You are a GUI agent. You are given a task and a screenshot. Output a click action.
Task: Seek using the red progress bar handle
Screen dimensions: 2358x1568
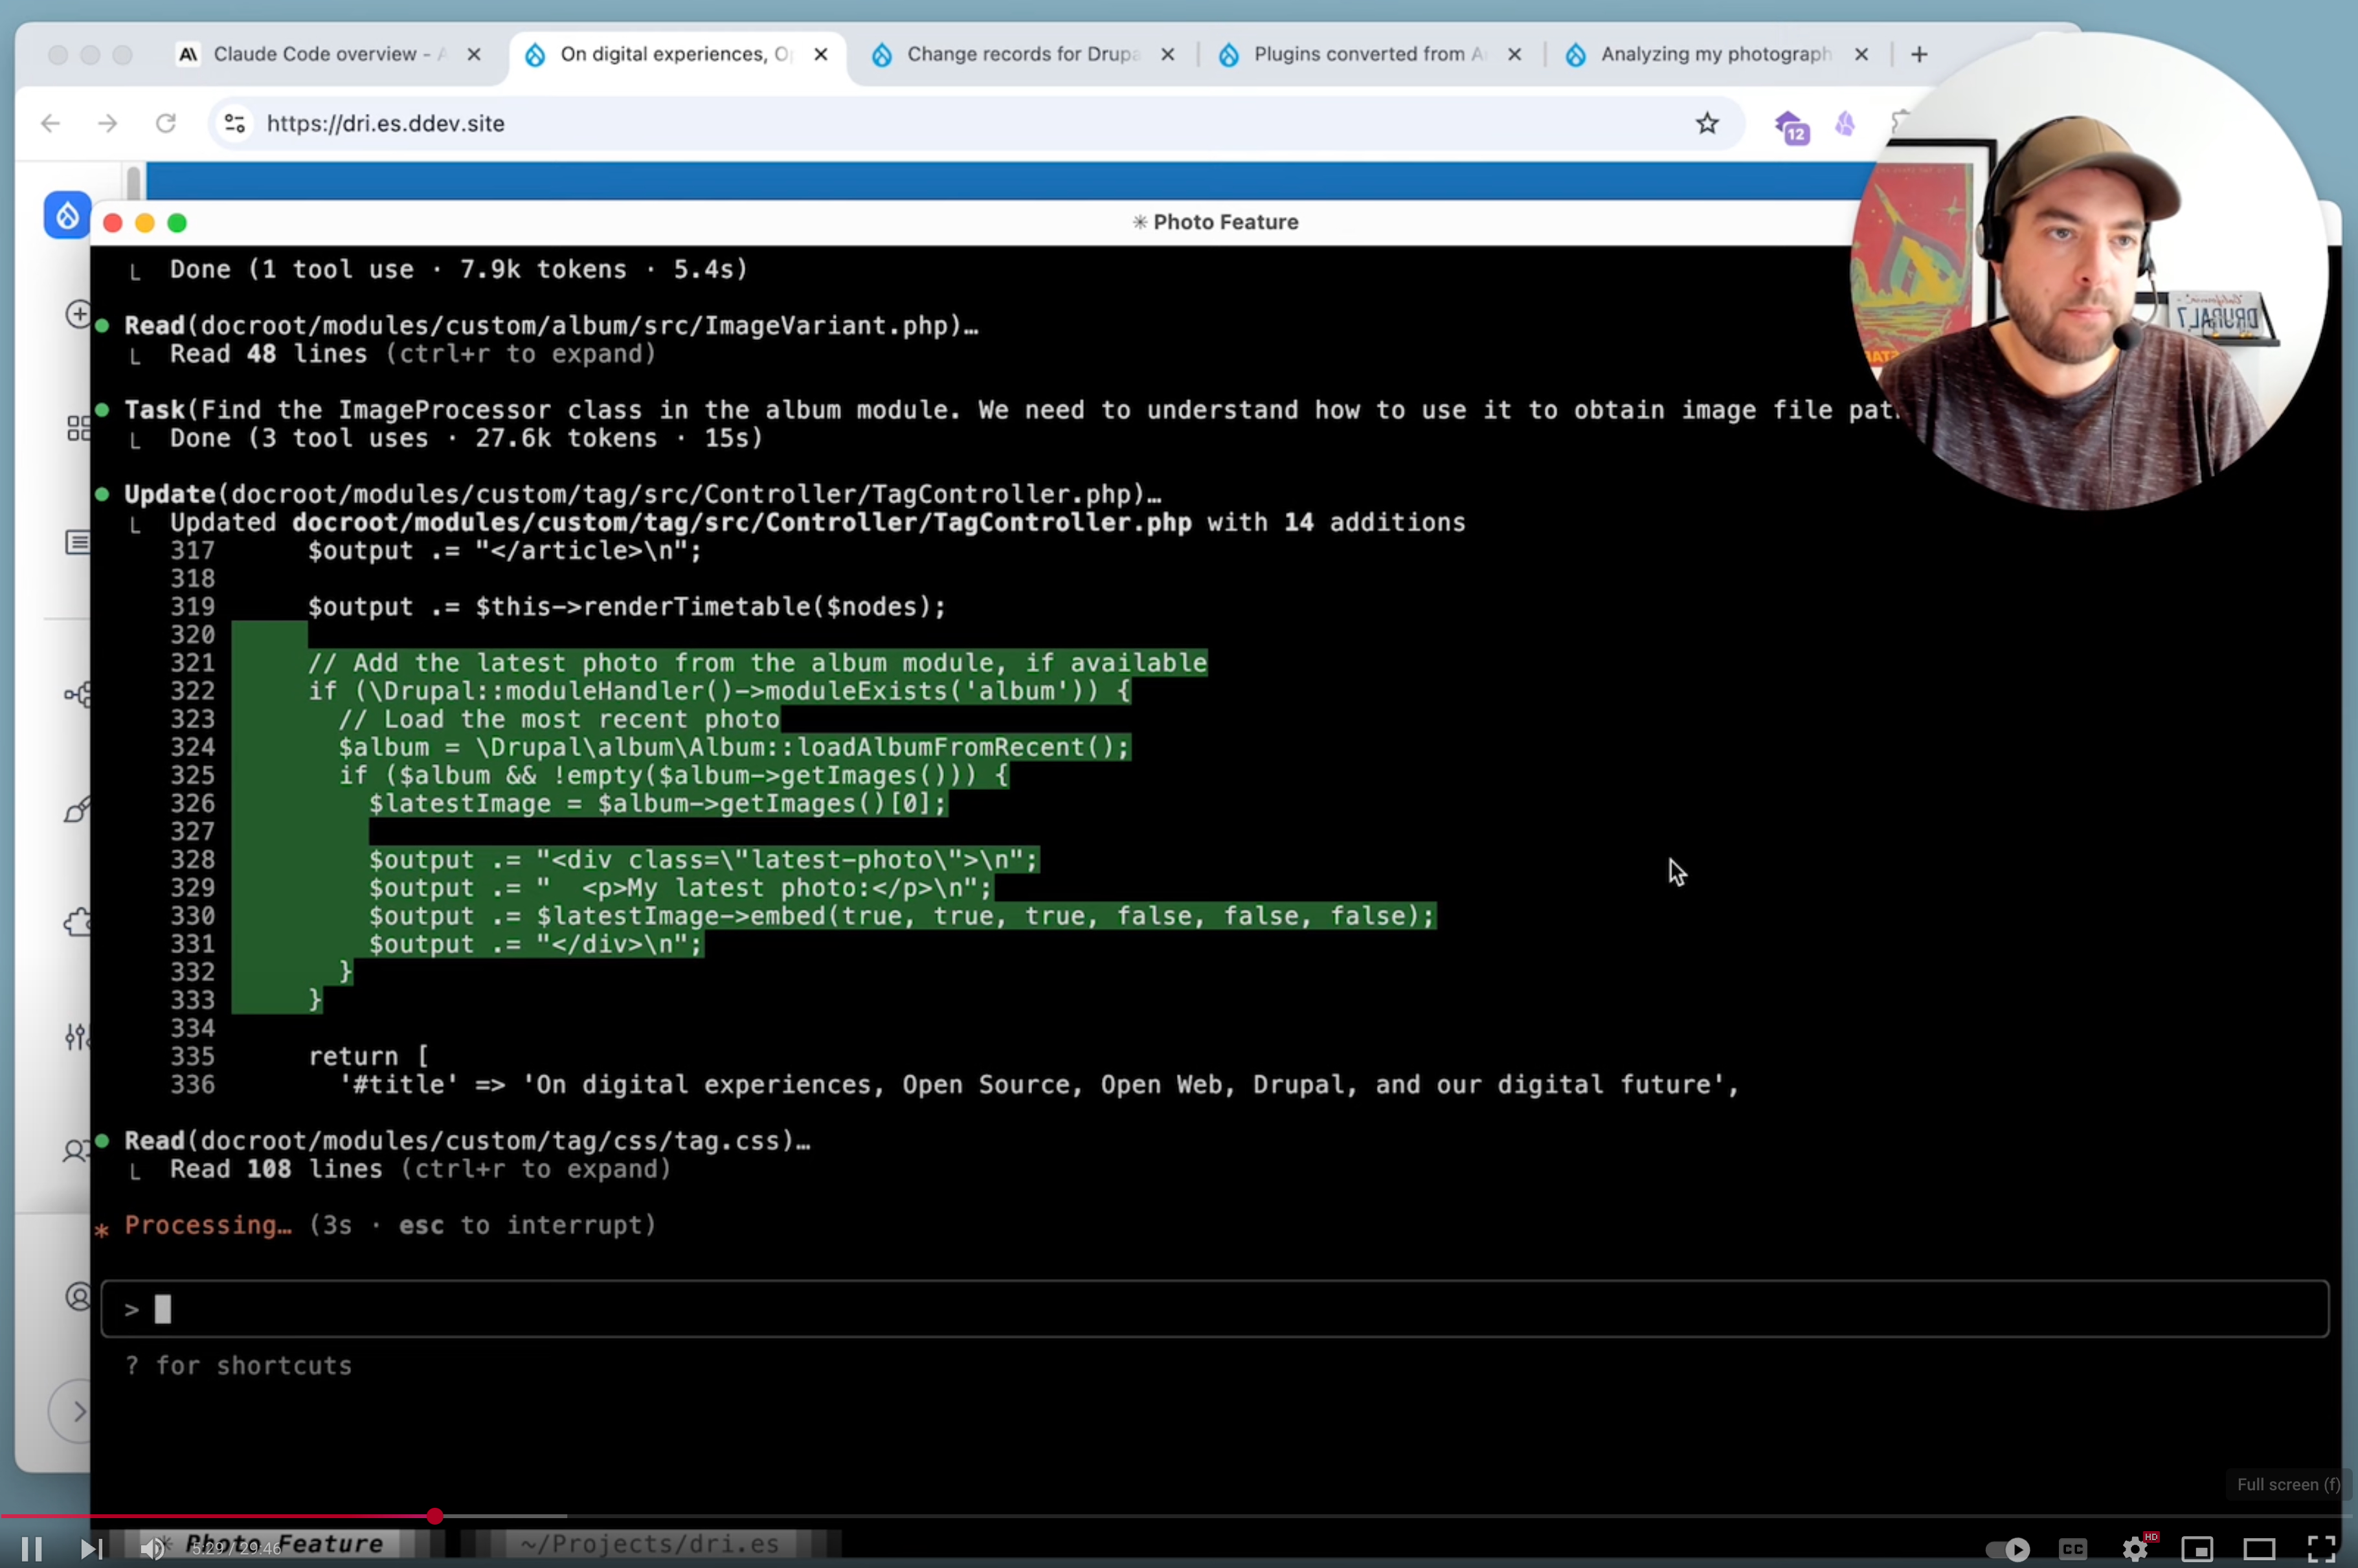coord(434,1516)
